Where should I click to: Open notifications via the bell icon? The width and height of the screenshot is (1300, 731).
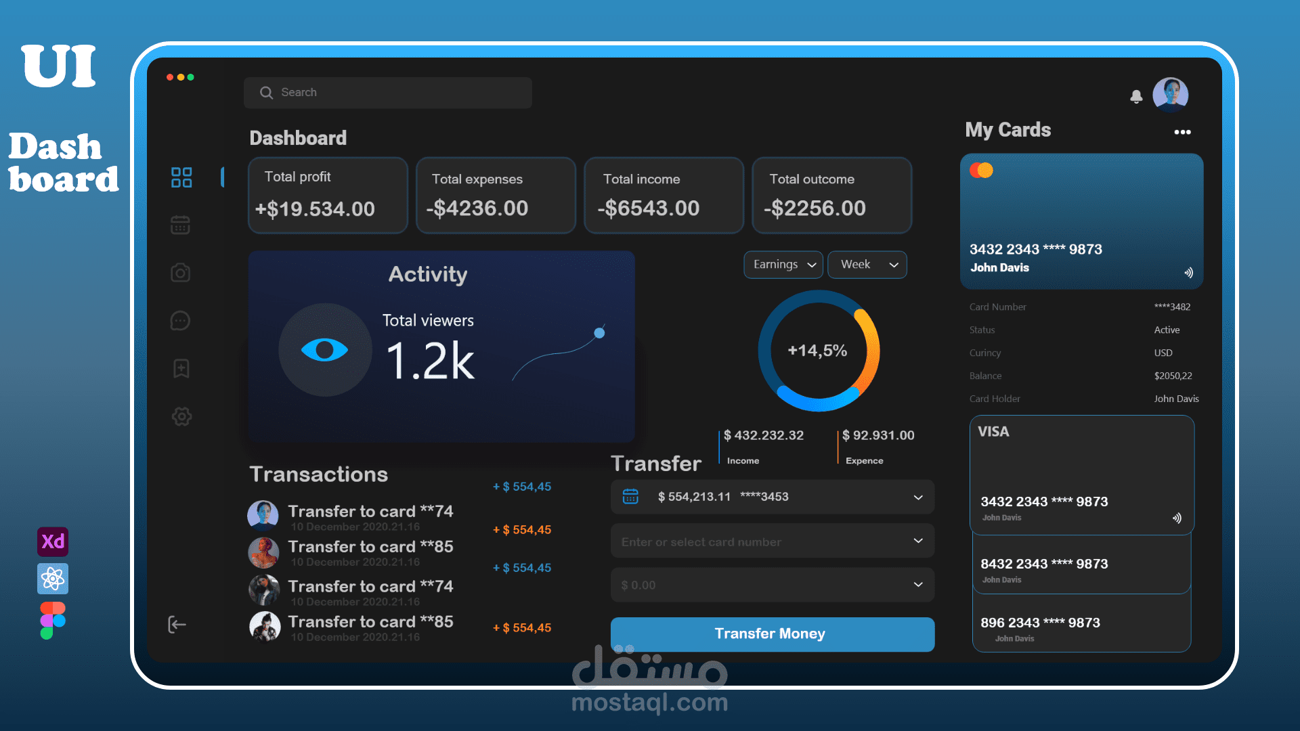(x=1137, y=97)
